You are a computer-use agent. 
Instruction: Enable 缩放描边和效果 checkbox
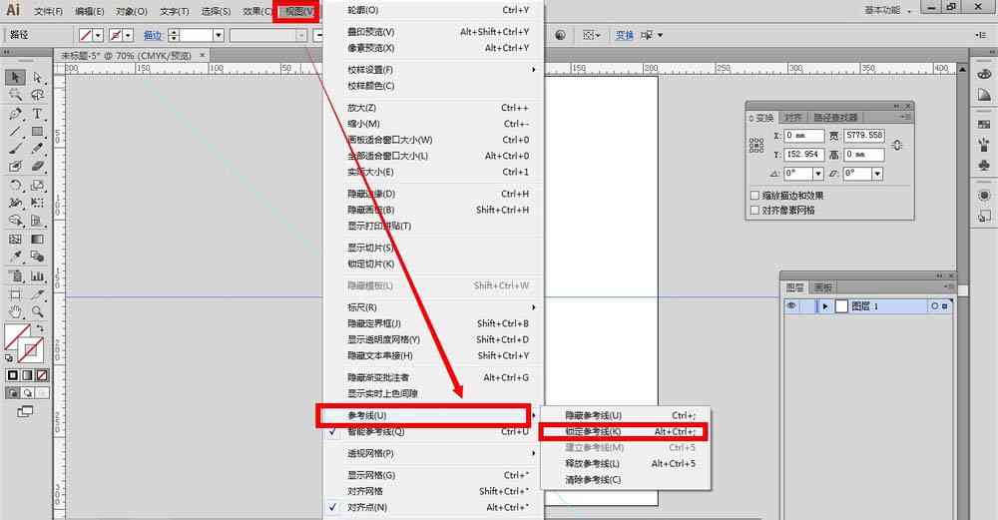pos(754,196)
